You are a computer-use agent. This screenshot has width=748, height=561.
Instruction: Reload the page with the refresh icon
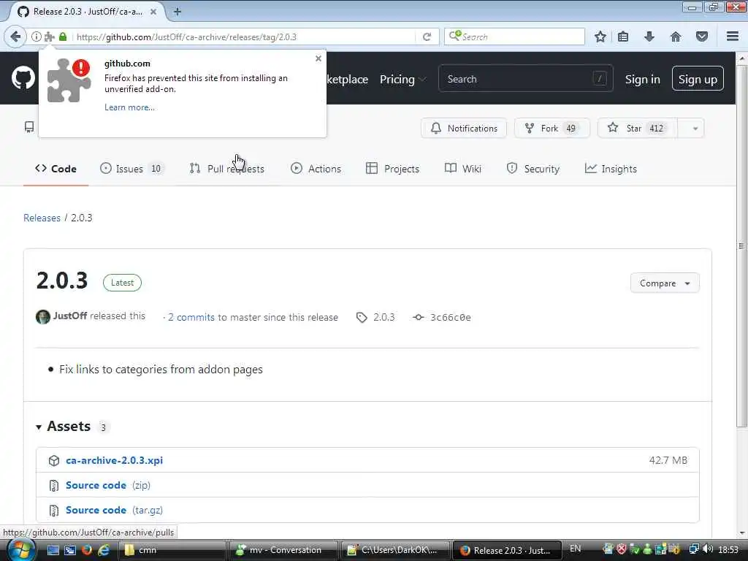pos(427,37)
